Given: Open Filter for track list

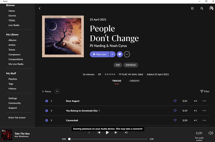Looking at the screenshot, I should pyautogui.click(x=205, y=92).
